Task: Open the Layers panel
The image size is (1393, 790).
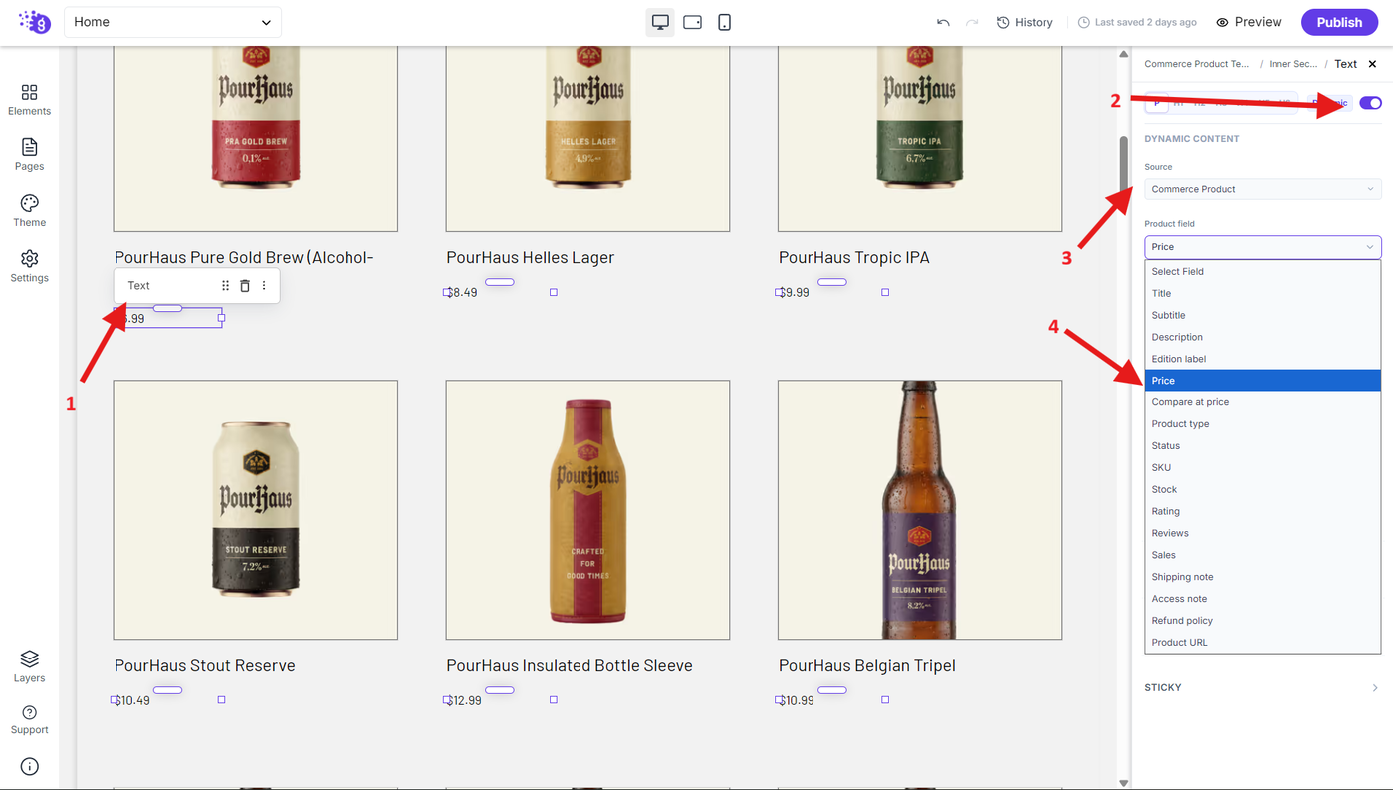Action: point(29,667)
